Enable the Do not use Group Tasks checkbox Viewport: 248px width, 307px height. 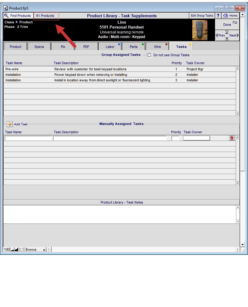click(x=149, y=55)
